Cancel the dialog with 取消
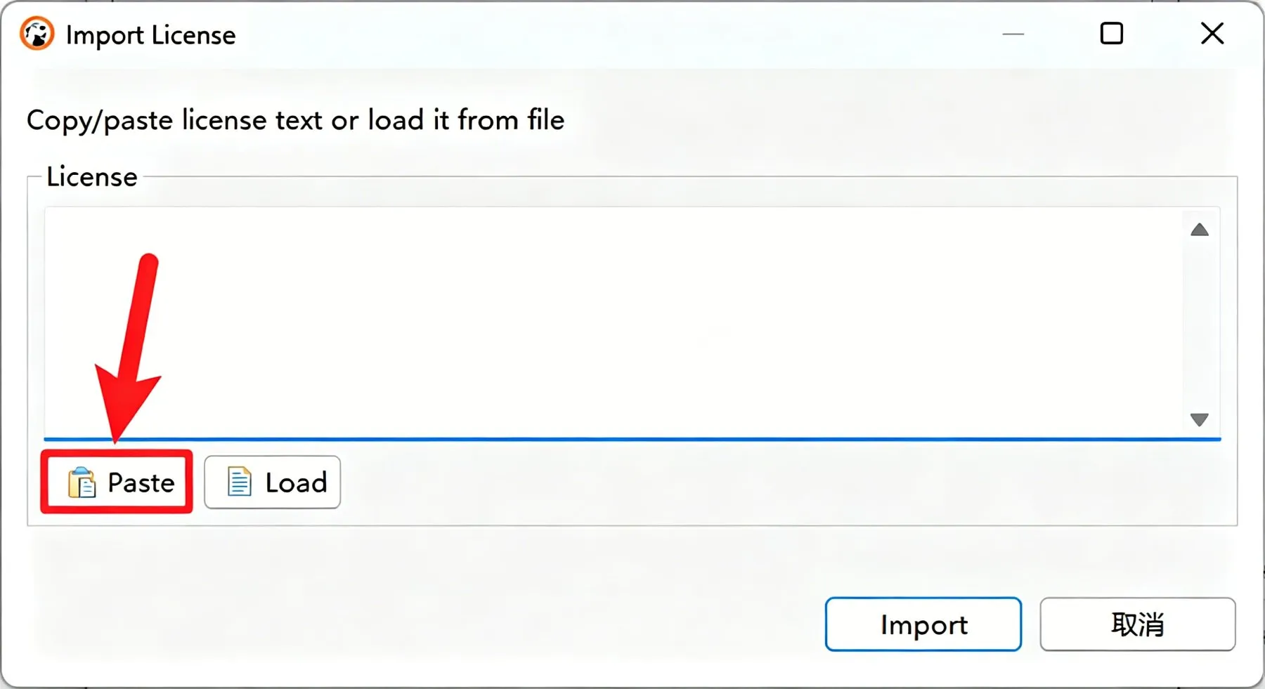 pos(1138,624)
